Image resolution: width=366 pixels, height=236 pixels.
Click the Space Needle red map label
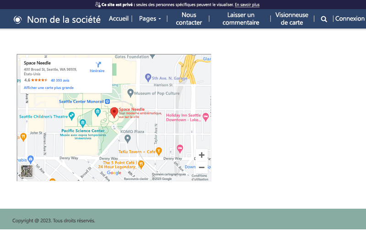pos(132,109)
